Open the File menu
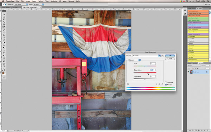 [x=18, y=1]
